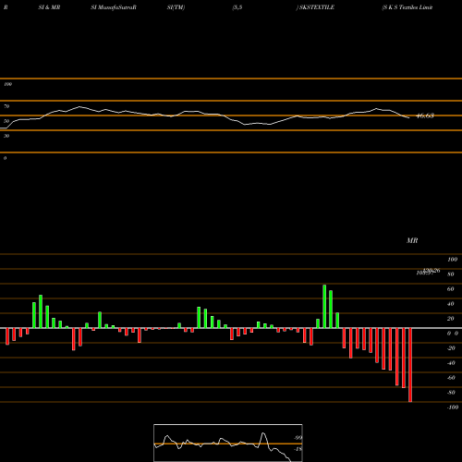Click the 40 label on MR scale
The width and height of the screenshot is (462, 462).
click(451, 304)
